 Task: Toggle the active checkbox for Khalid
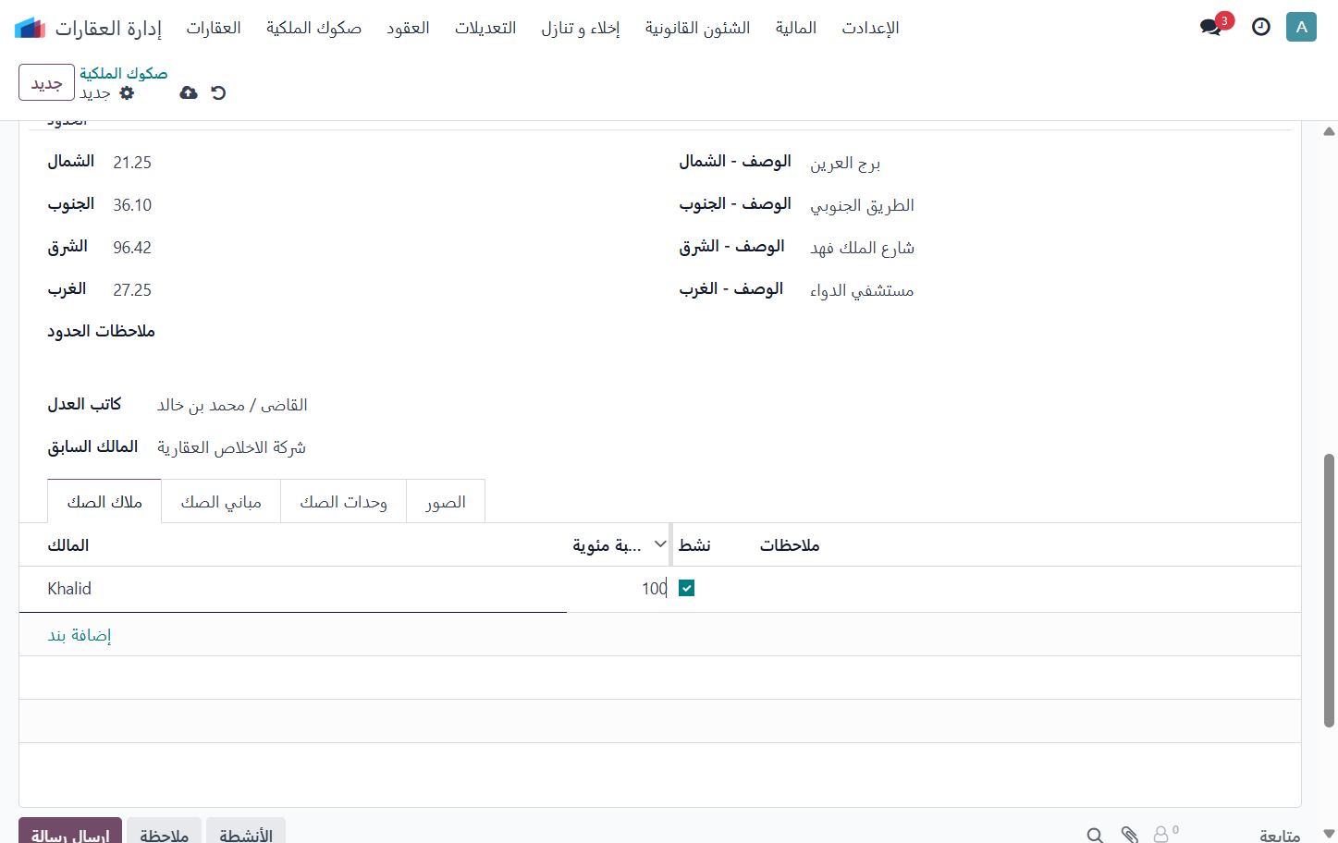tap(686, 588)
